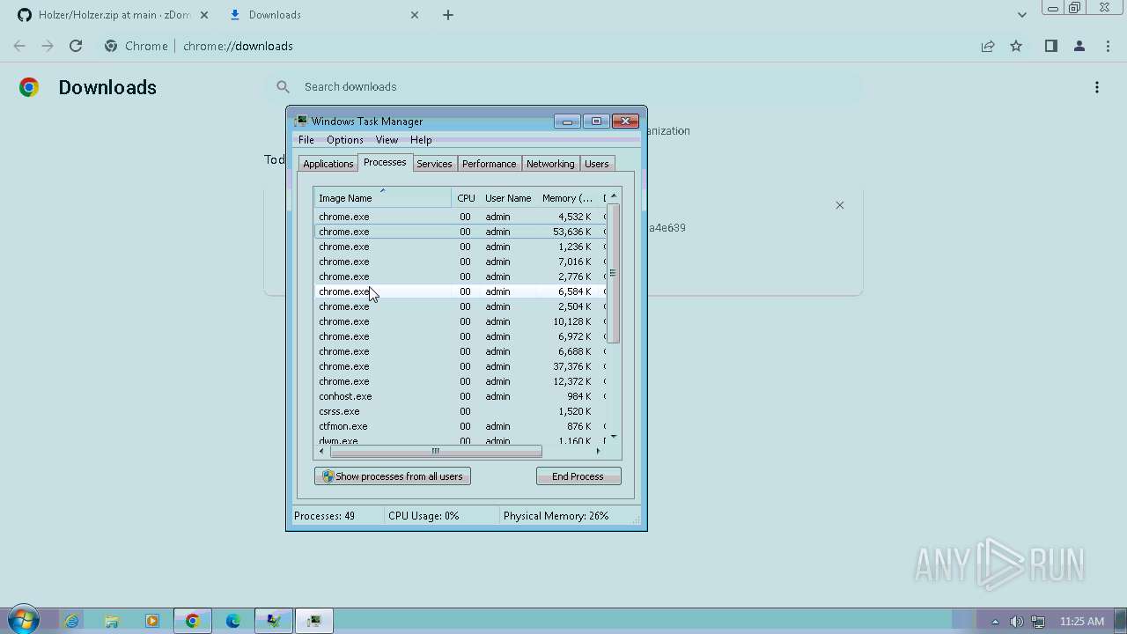Select chrome.exe using 37,376 K memory

point(460,366)
